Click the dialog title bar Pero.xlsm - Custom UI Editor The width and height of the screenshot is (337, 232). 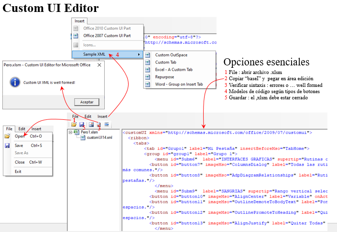(47, 65)
